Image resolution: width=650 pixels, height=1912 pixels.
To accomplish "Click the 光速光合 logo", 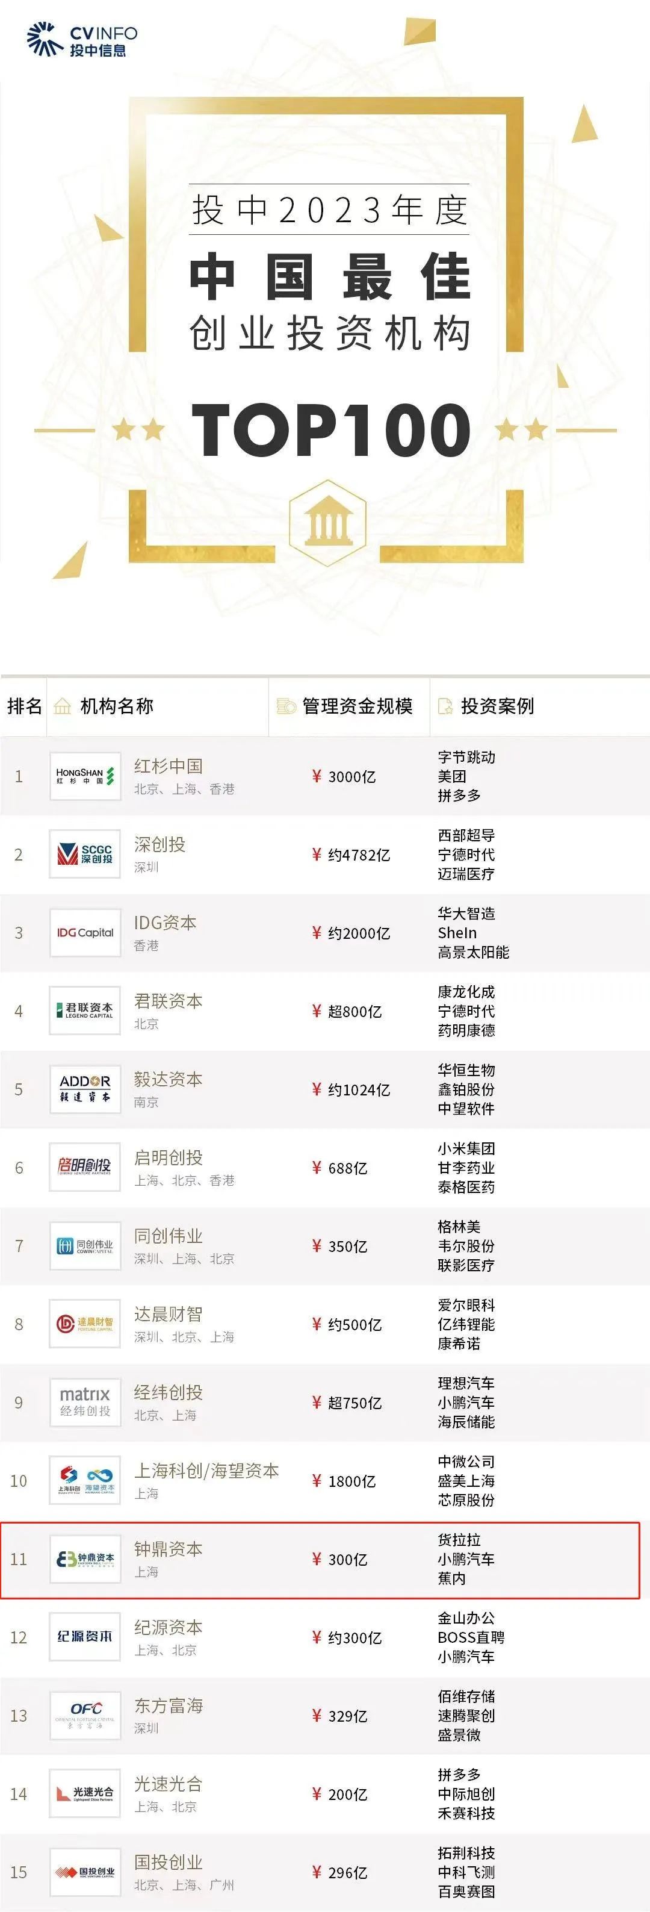I will pos(85,1794).
